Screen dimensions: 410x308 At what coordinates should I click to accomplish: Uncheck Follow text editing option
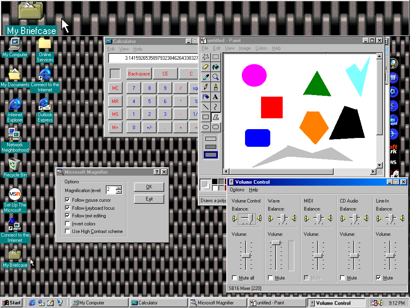coord(67,216)
